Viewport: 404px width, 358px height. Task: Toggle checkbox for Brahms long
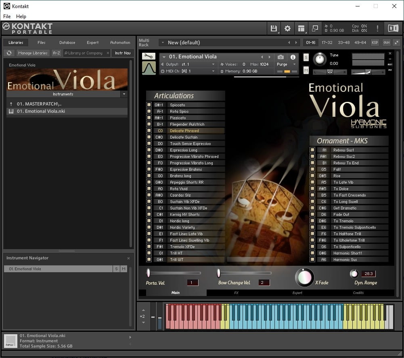[149, 176]
